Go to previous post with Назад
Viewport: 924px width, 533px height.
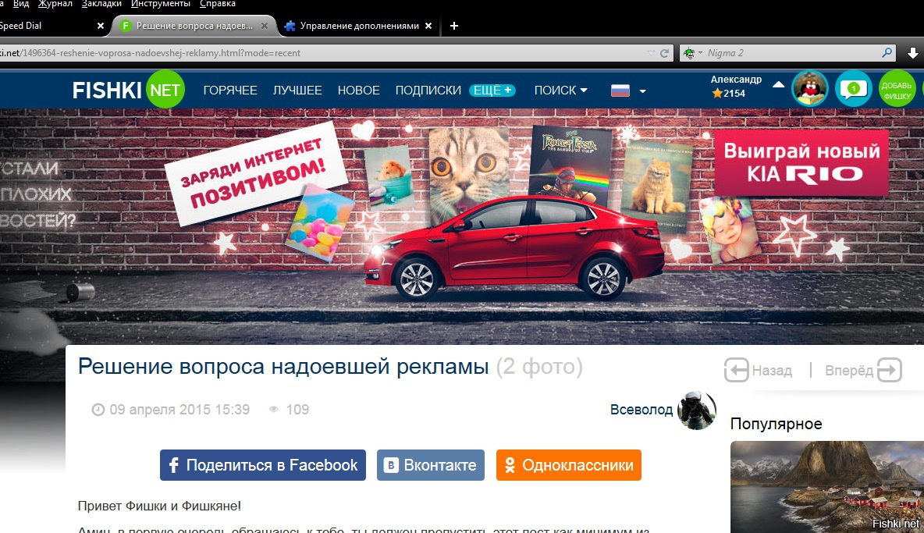pos(759,371)
